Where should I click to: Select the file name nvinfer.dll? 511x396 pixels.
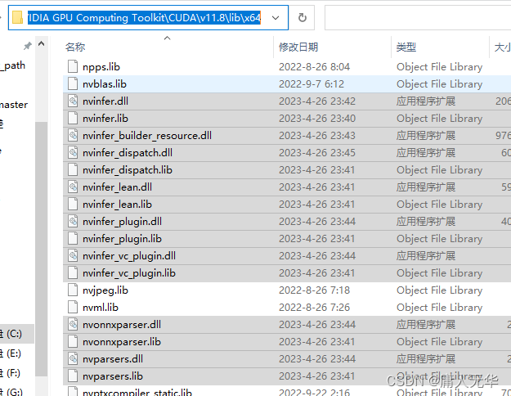[x=105, y=101]
